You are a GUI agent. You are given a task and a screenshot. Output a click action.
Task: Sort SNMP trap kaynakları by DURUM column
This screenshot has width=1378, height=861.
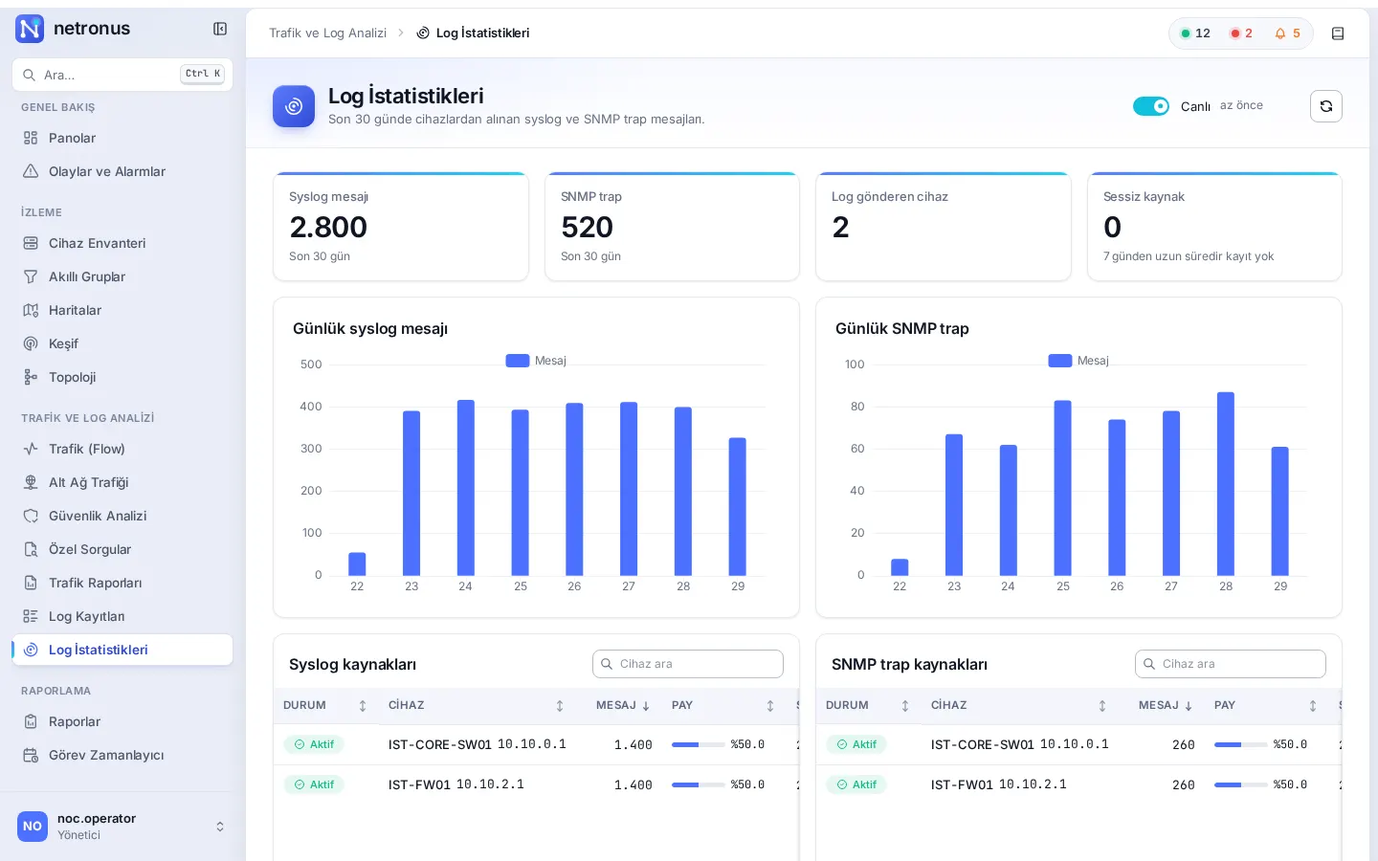(868, 706)
